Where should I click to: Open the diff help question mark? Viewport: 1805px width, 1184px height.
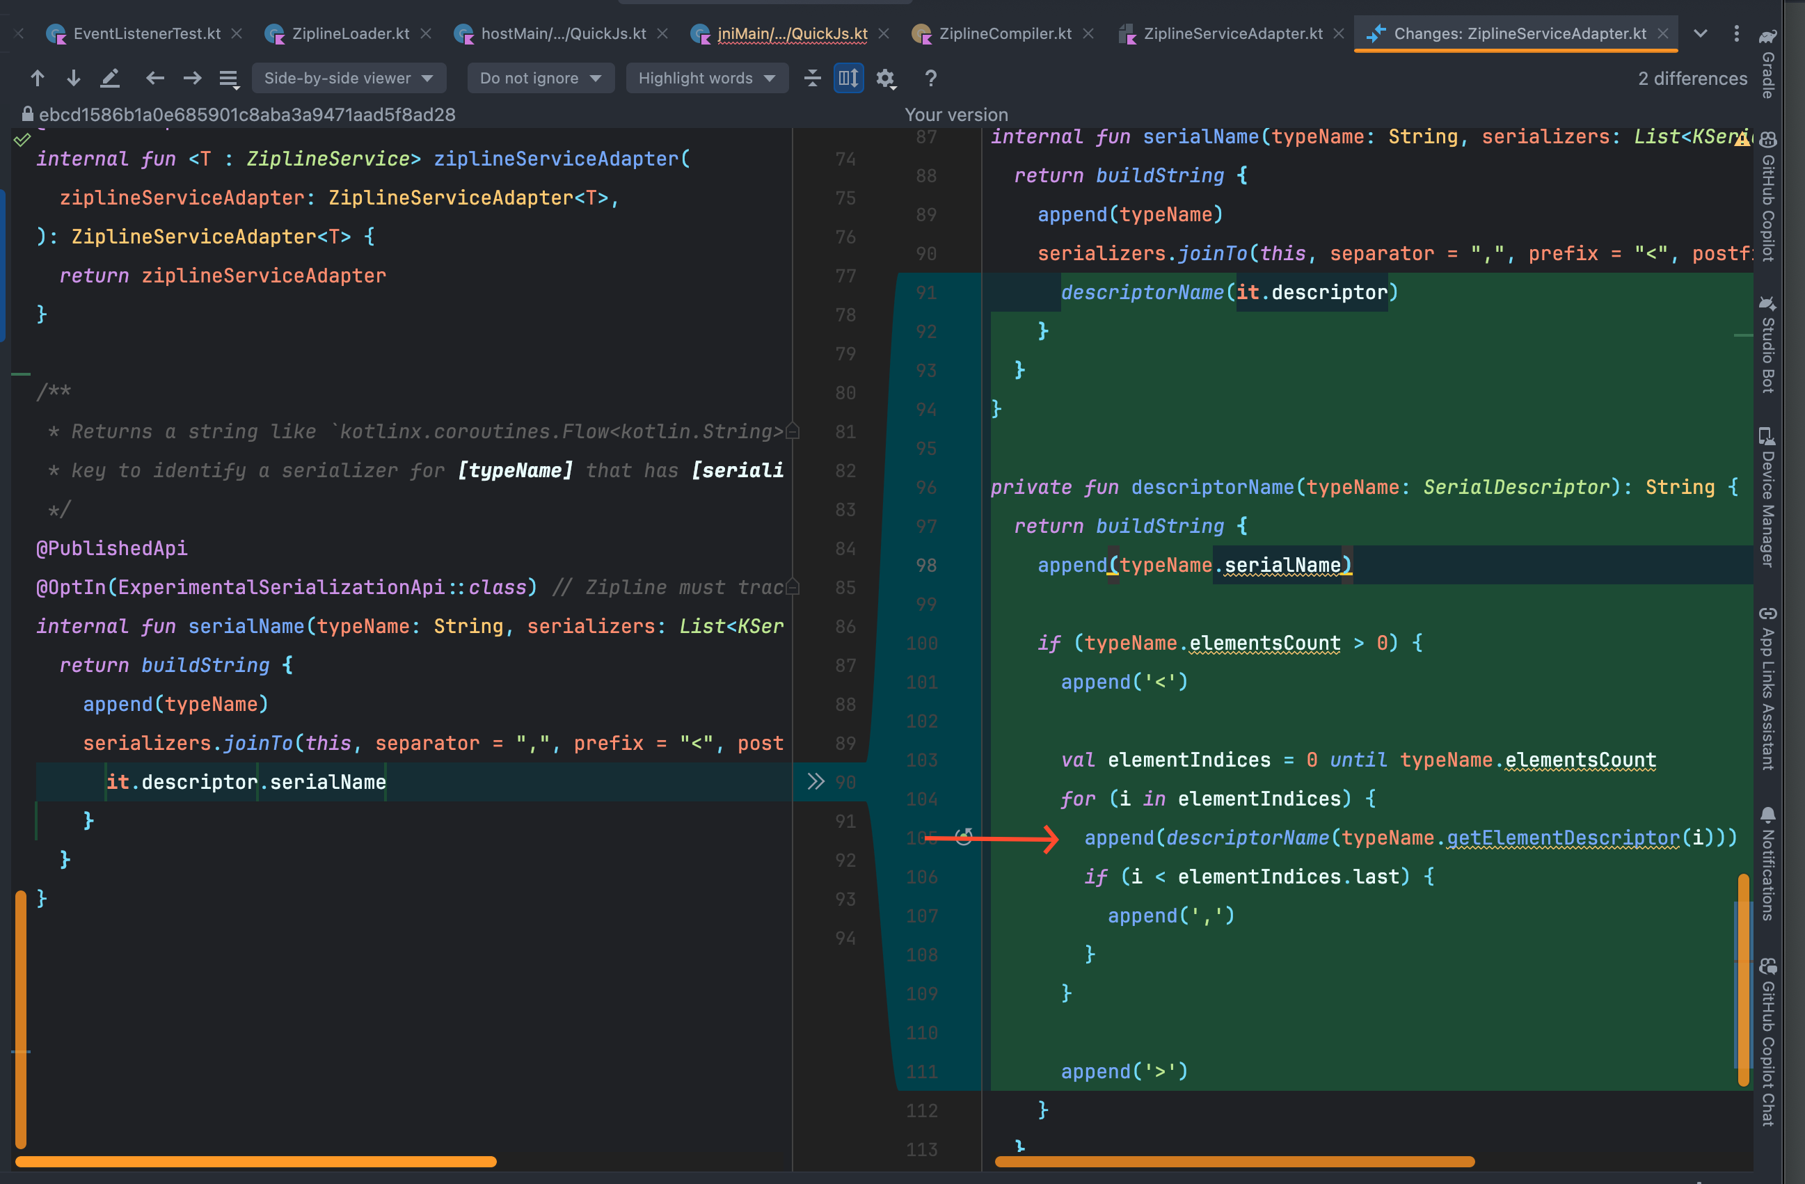(930, 77)
